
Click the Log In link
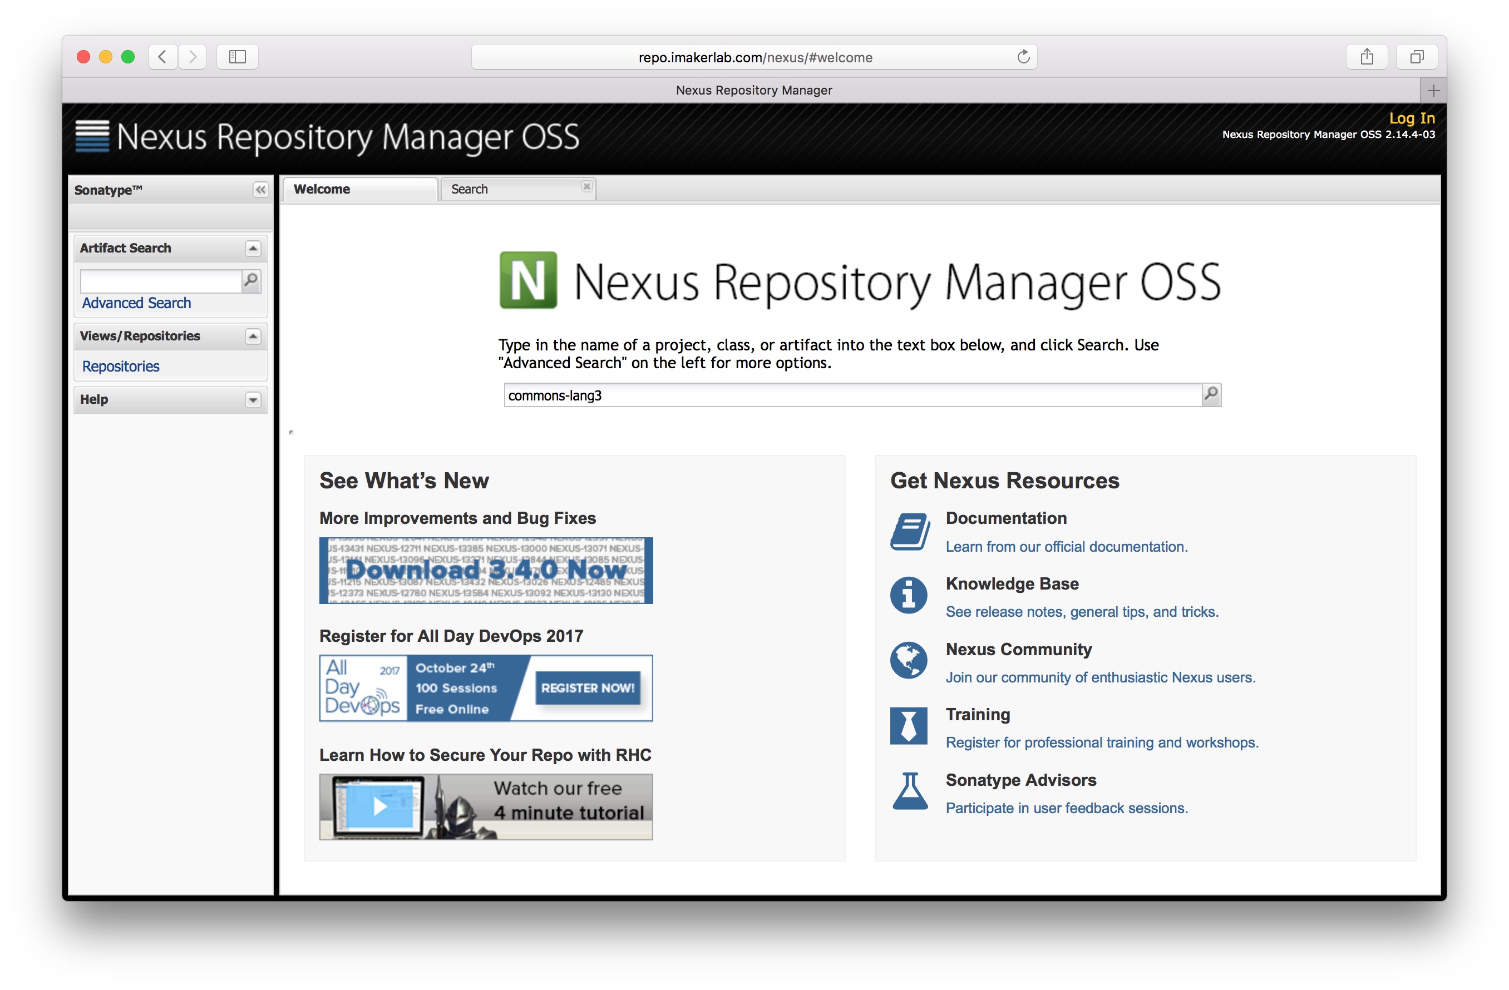coord(1412,118)
